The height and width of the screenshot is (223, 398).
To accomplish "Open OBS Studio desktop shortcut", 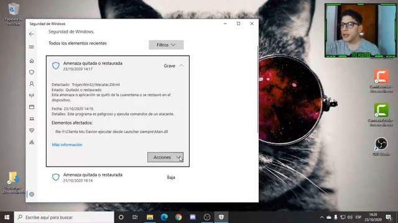I will click(381, 147).
